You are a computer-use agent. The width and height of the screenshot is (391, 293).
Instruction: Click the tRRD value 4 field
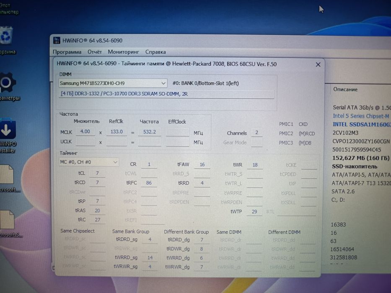202,183
